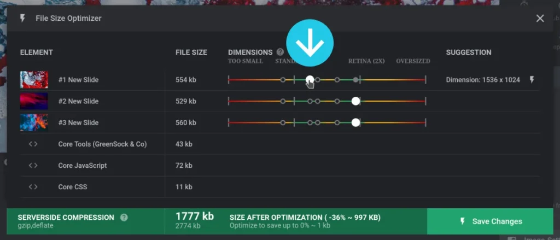Click the lightning bolt beside Dimension 1536 x 1024
The image size is (560, 240).
tap(532, 80)
